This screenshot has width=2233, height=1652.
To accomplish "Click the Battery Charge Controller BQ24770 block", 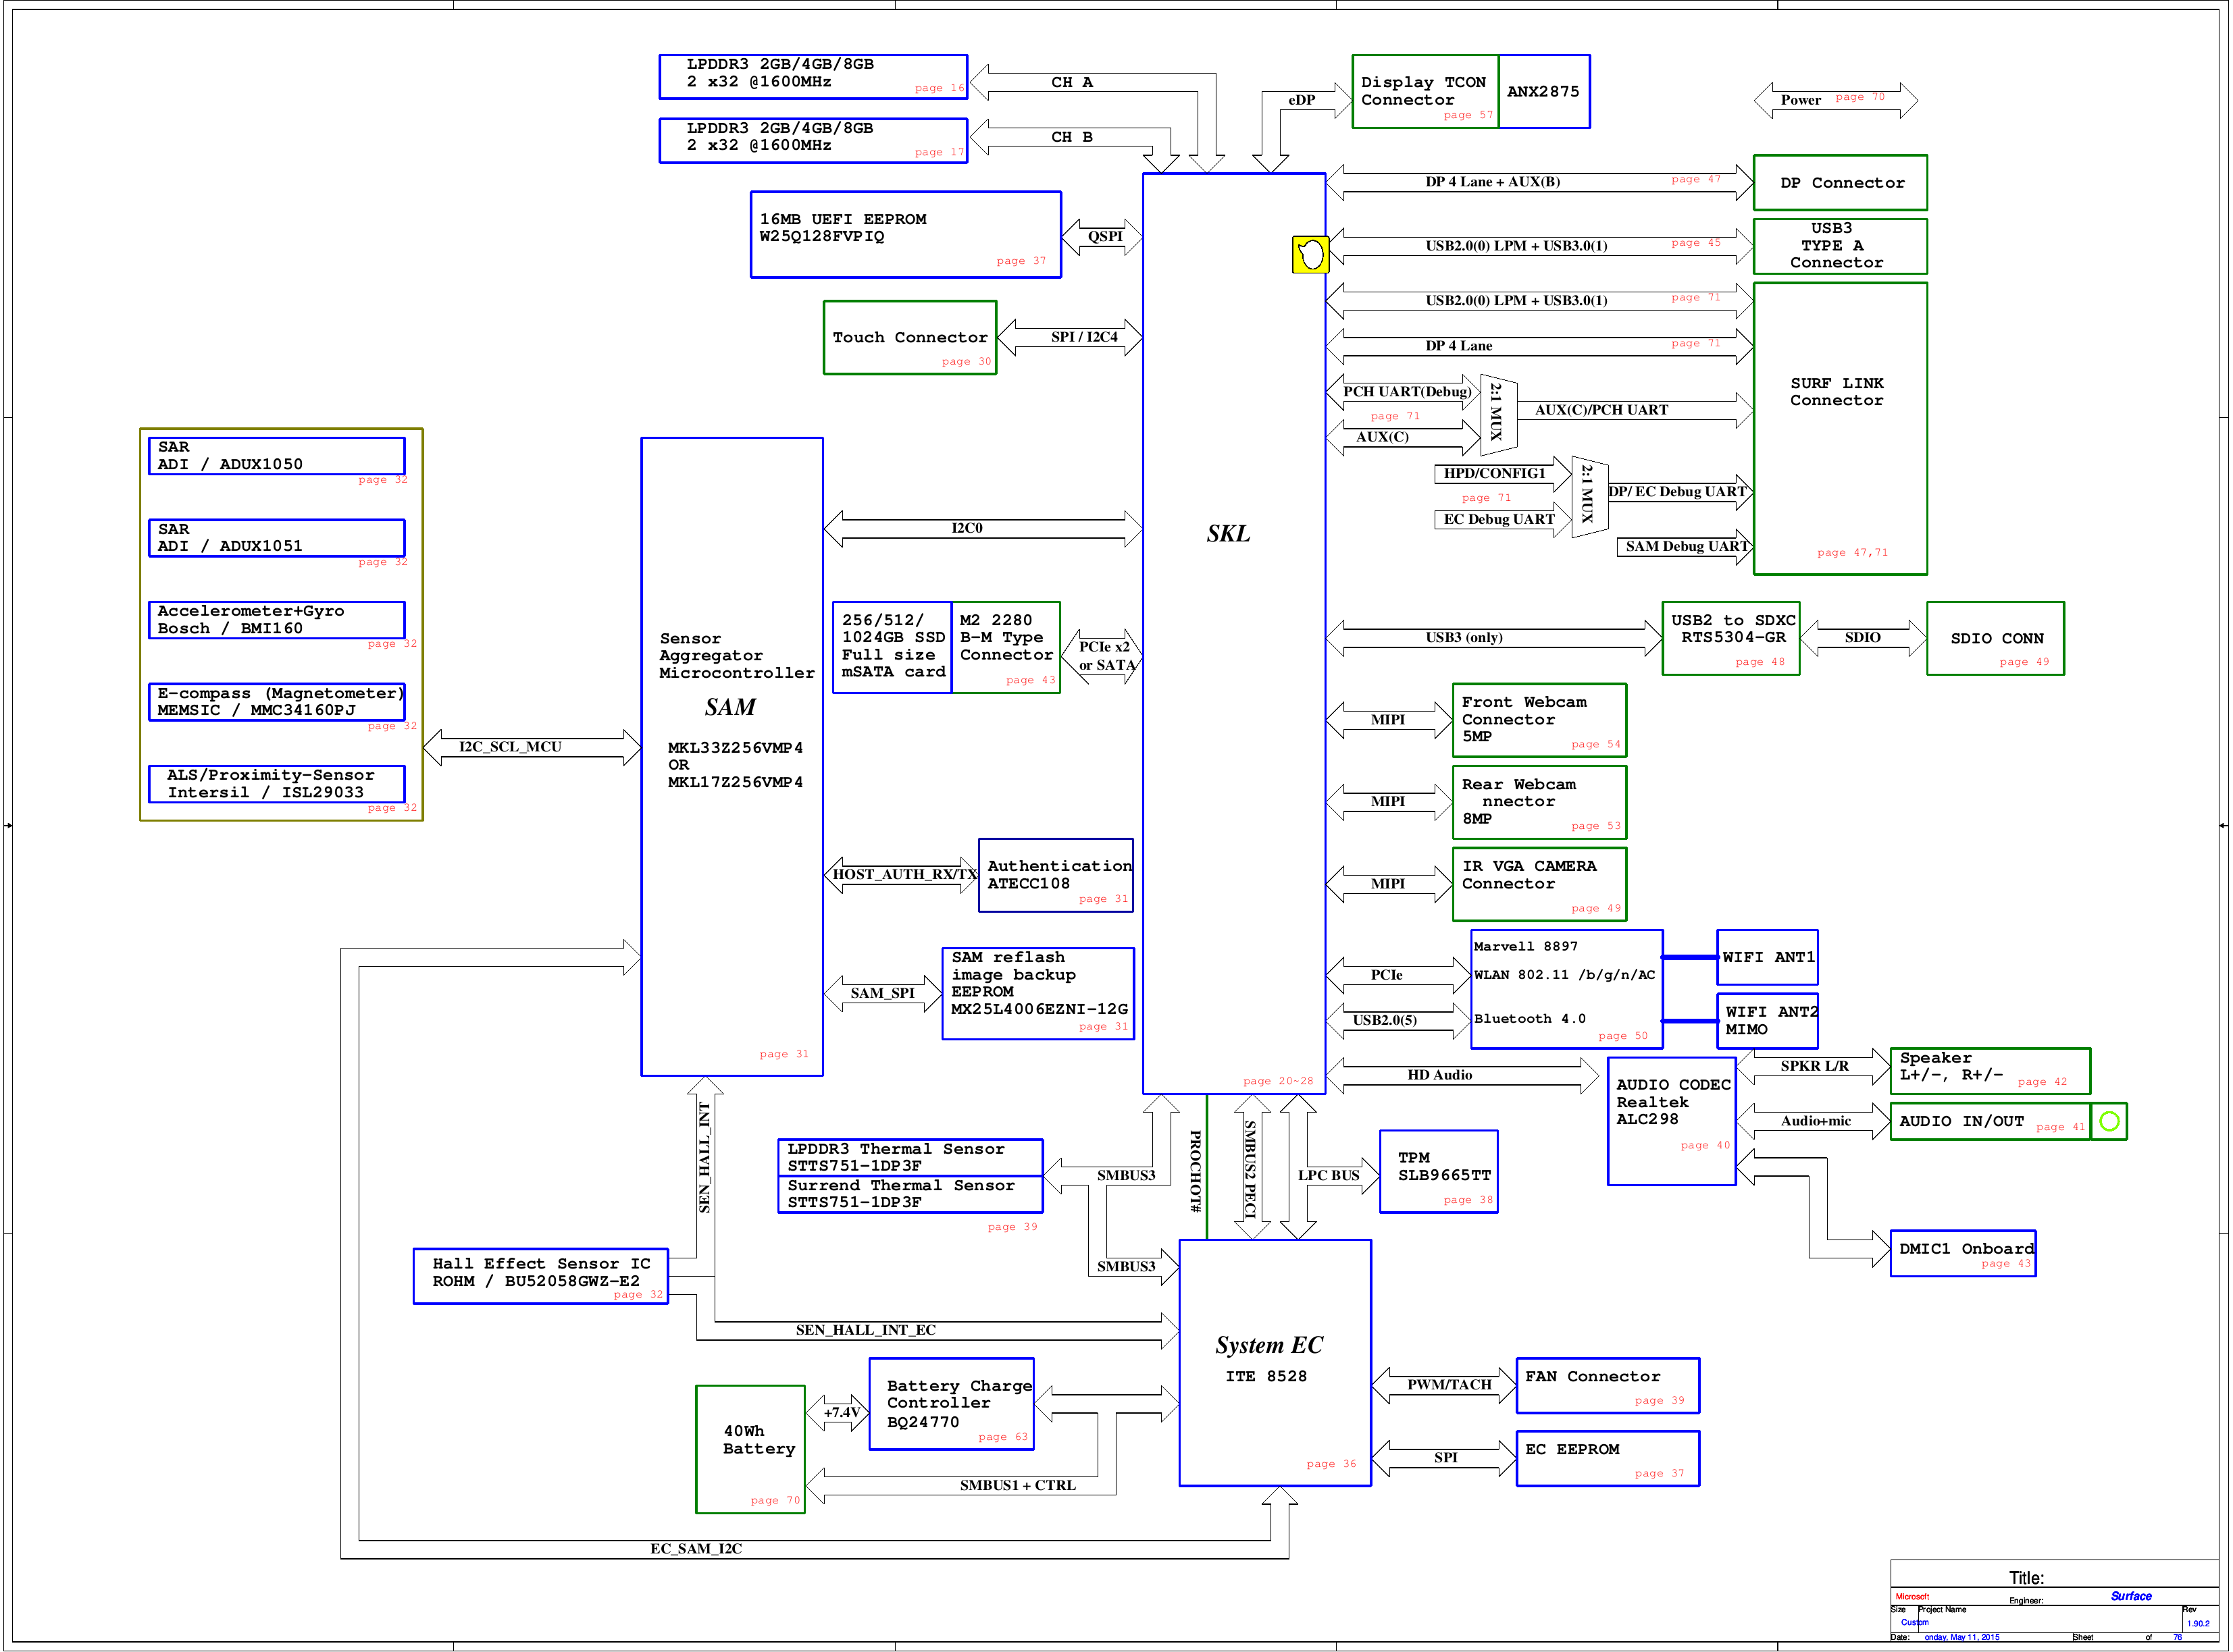I will click(952, 1404).
